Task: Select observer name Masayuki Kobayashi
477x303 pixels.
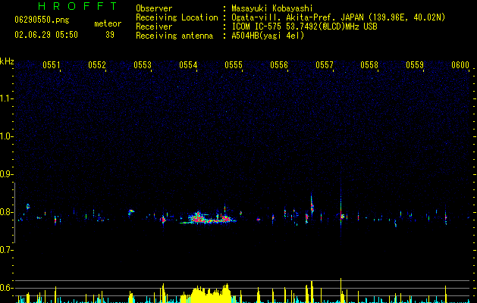Action: (272, 8)
